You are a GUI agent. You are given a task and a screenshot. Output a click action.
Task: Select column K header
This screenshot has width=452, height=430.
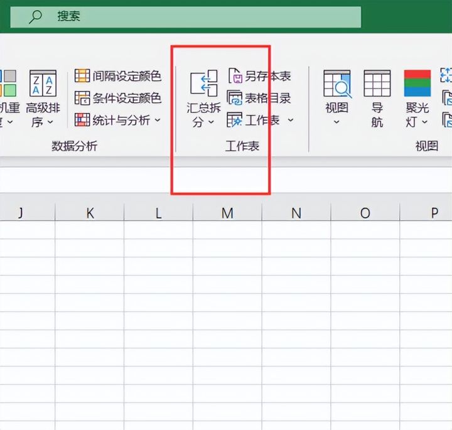click(x=89, y=213)
